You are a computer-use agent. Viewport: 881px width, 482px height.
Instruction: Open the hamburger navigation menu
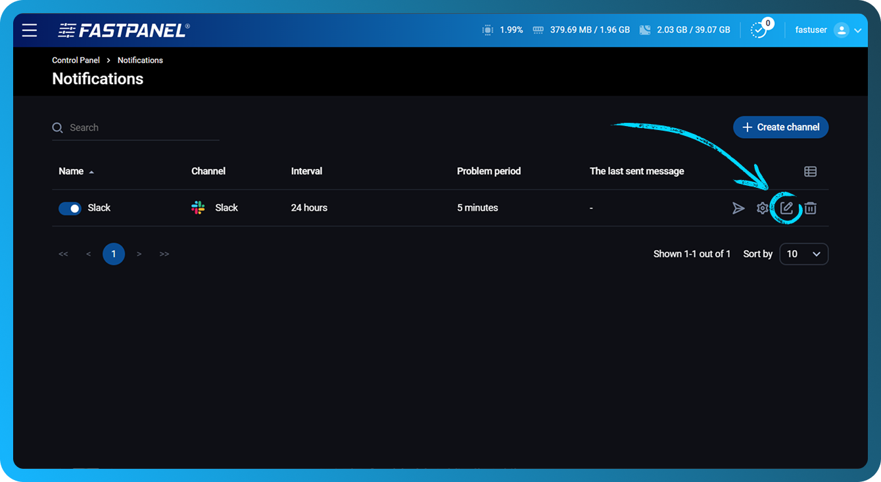tap(29, 30)
